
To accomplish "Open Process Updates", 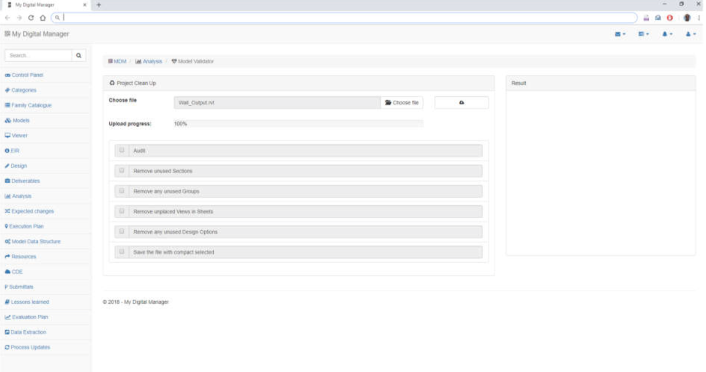I will click(29, 347).
